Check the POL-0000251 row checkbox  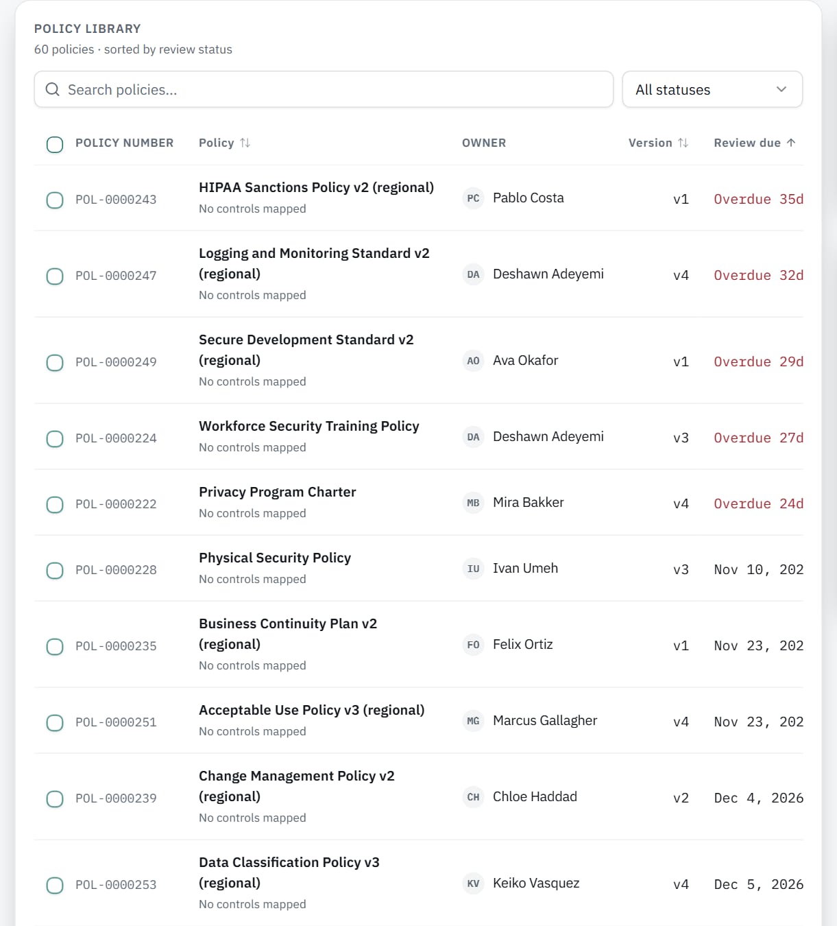coord(55,722)
